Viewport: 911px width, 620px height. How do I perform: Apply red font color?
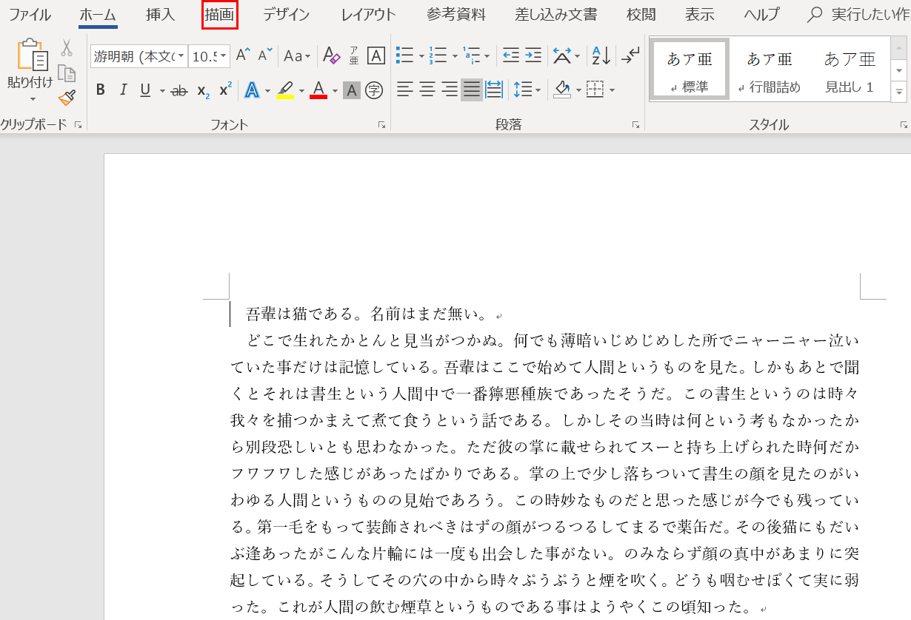(319, 90)
